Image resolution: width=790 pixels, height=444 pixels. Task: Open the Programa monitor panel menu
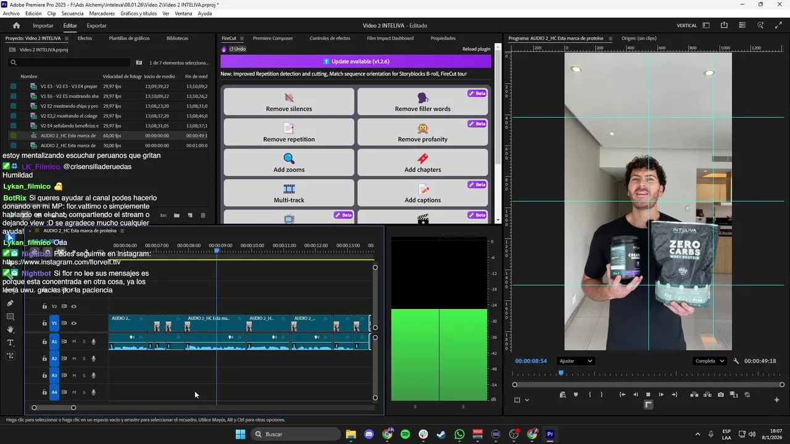point(610,38)
